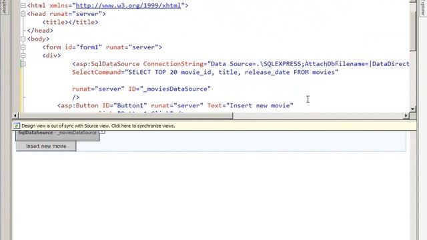Click the ConnectionString attribute name
The image size is (427, 240).
[x=173, y=64]
